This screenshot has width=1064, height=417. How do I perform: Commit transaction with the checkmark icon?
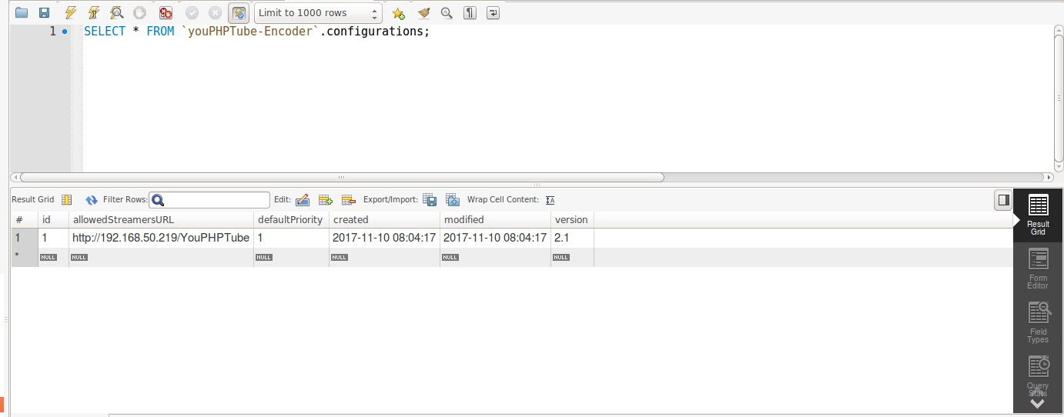click(192, 12)
